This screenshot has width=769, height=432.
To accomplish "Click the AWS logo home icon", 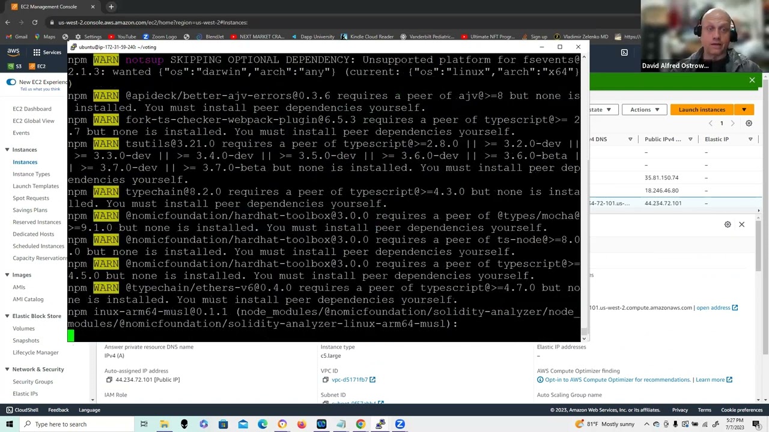I will (13, 52).
